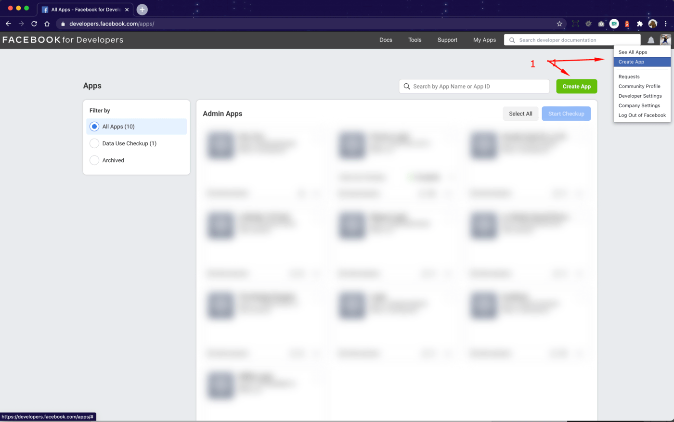Click the notifications bell icon
This screenshot has width=674, height=422.
pos(650,40)
